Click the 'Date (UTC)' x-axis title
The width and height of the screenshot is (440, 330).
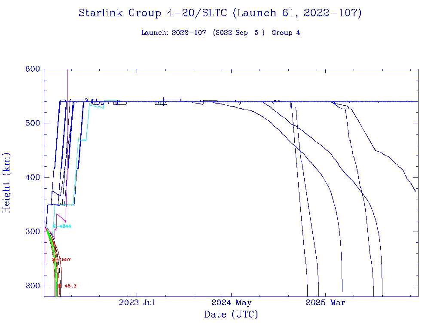(x=231, y=315)
